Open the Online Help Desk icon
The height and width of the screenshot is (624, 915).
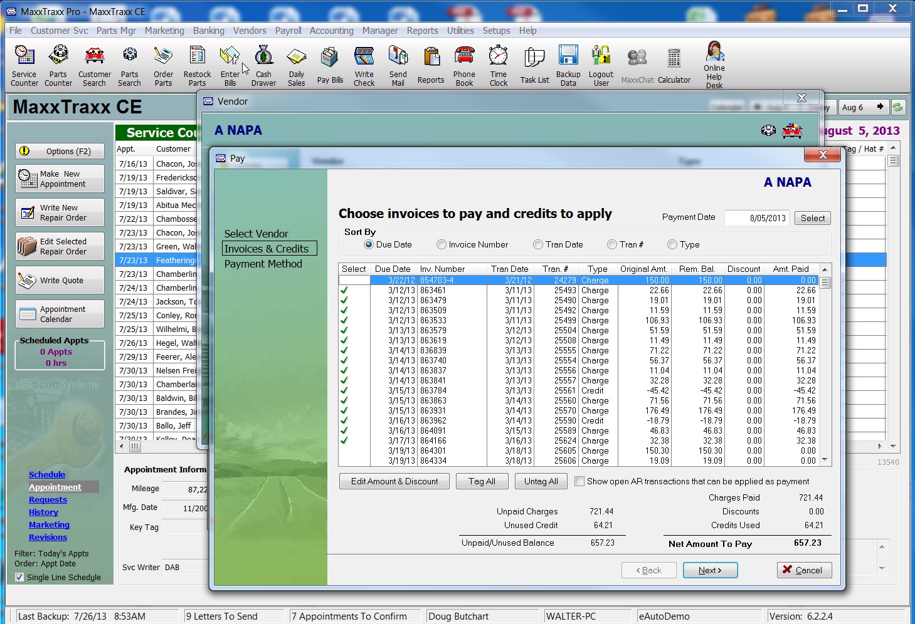(714, 66)
